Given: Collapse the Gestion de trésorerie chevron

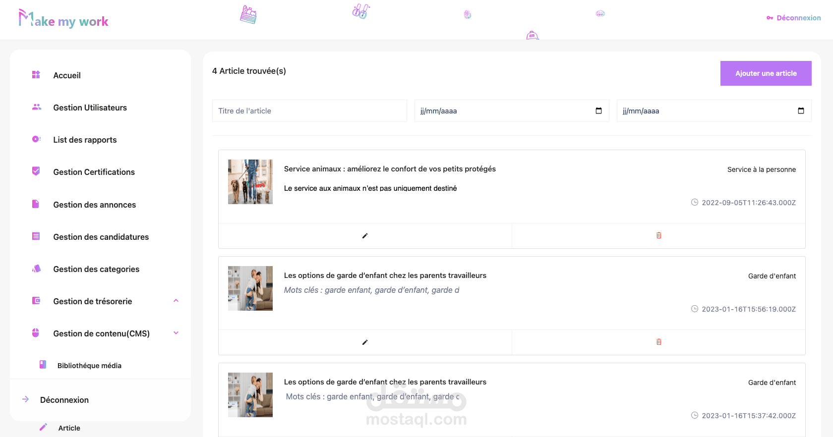Looking at the screenshot, I should (176, 301).
